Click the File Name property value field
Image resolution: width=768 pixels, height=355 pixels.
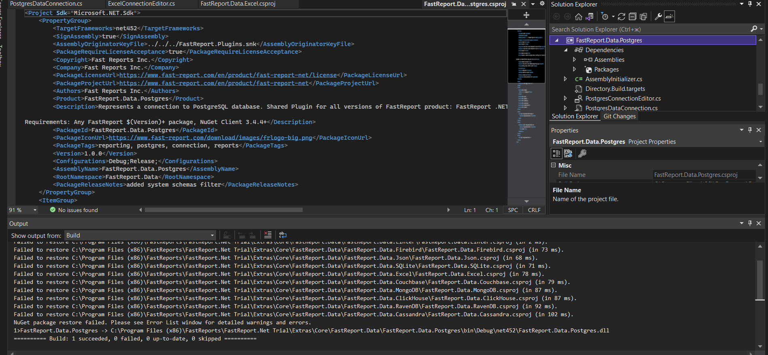coord(704,175)
